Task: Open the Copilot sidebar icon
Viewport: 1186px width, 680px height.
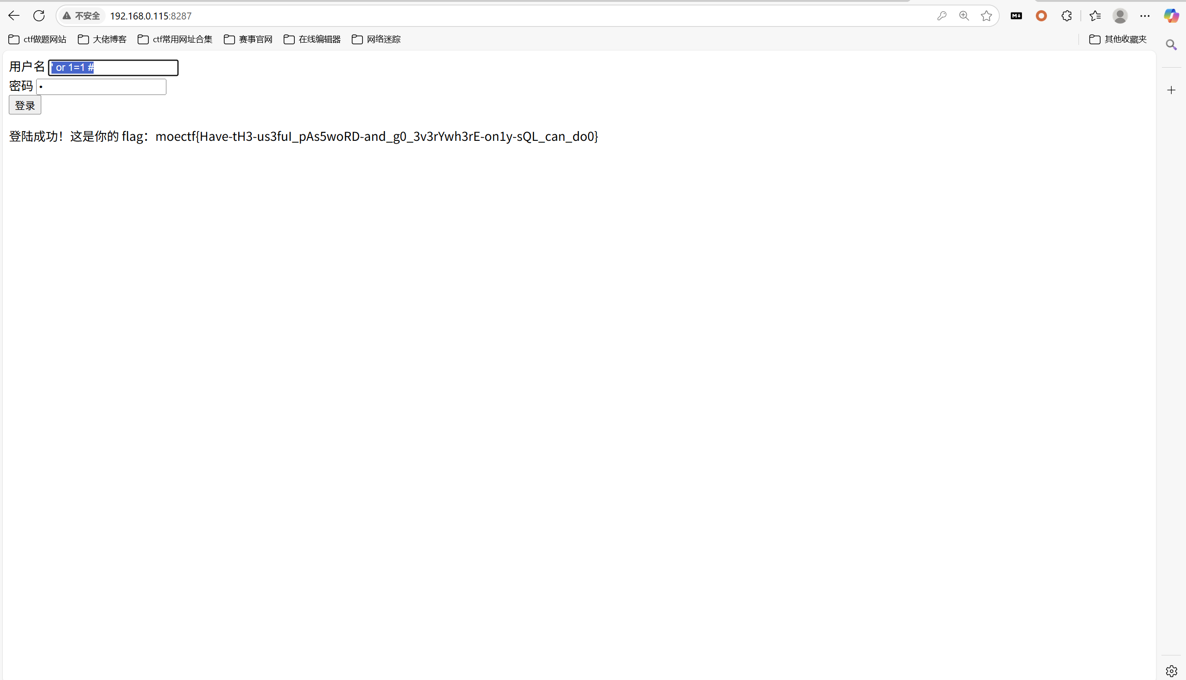Action: [1171, 16]
